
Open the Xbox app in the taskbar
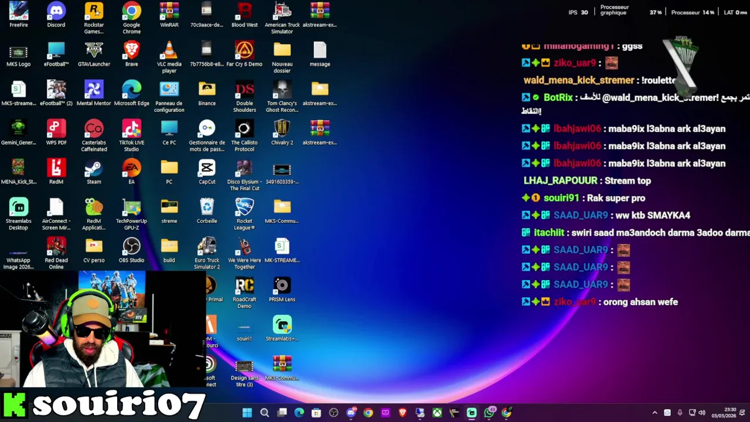[437, 413]
